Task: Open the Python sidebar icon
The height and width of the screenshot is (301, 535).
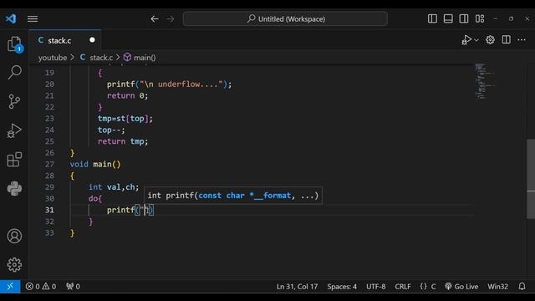Action: coord(15,188)
